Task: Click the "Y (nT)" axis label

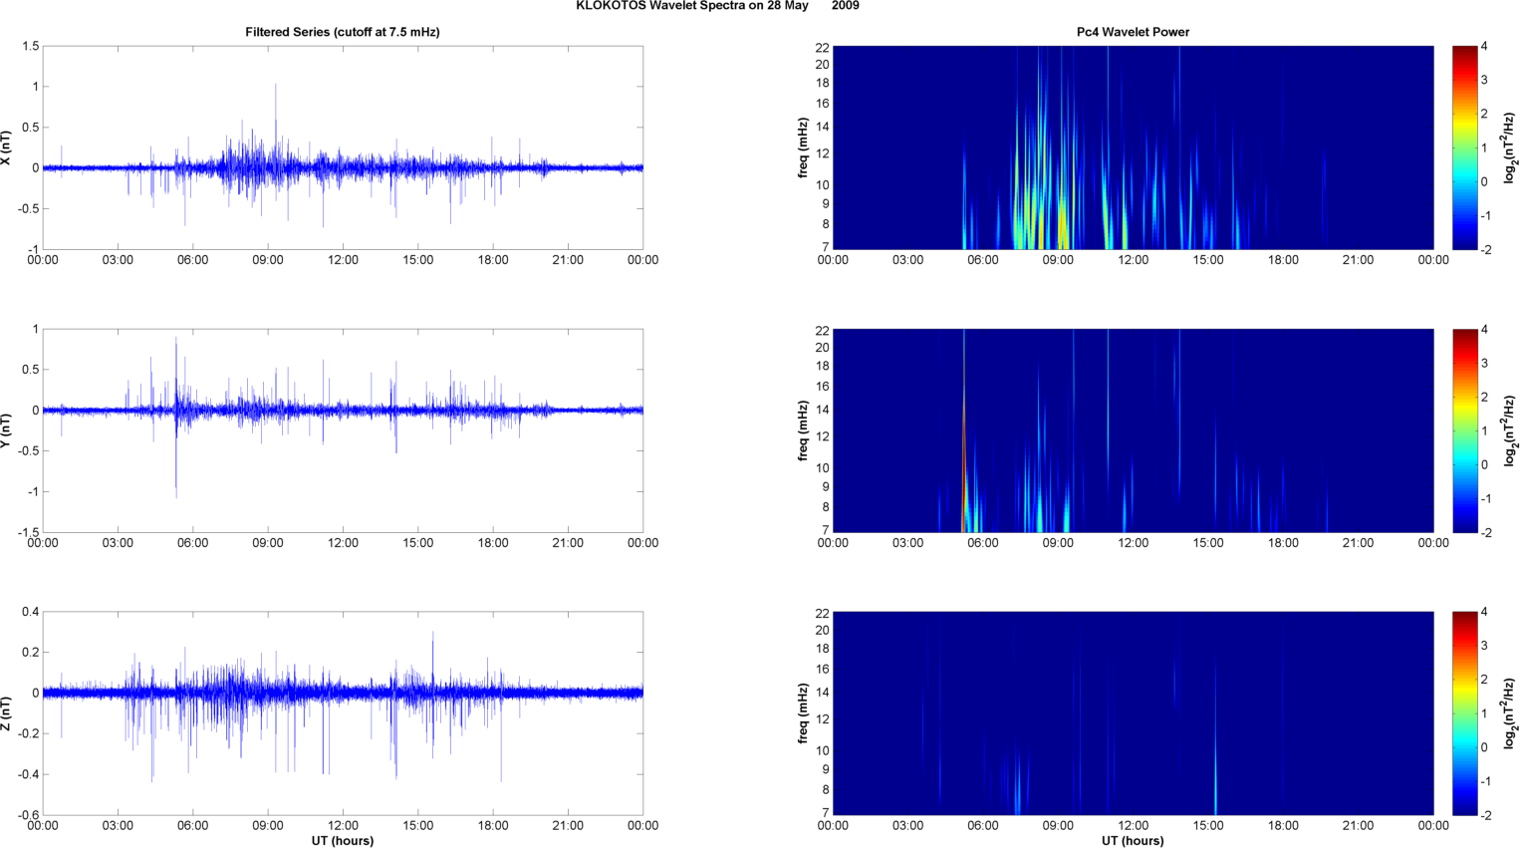Action: pyautogui.click(x=7, y=430)
